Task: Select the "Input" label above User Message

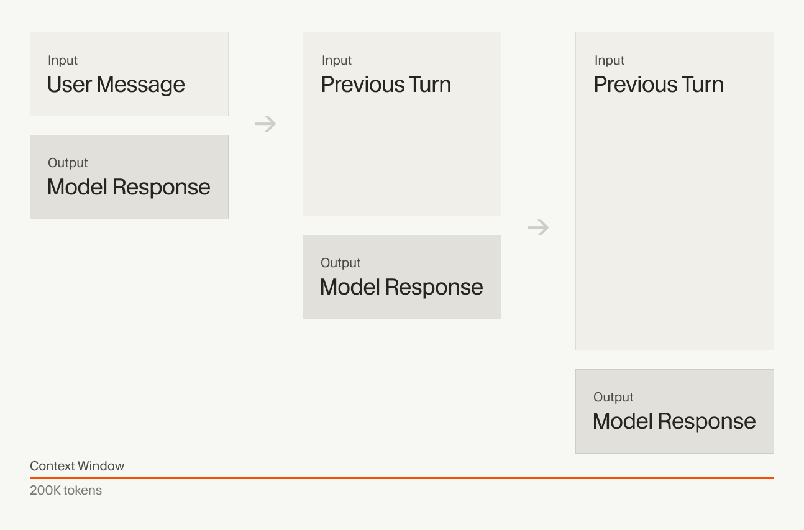Action: click(x=63, y=60)
